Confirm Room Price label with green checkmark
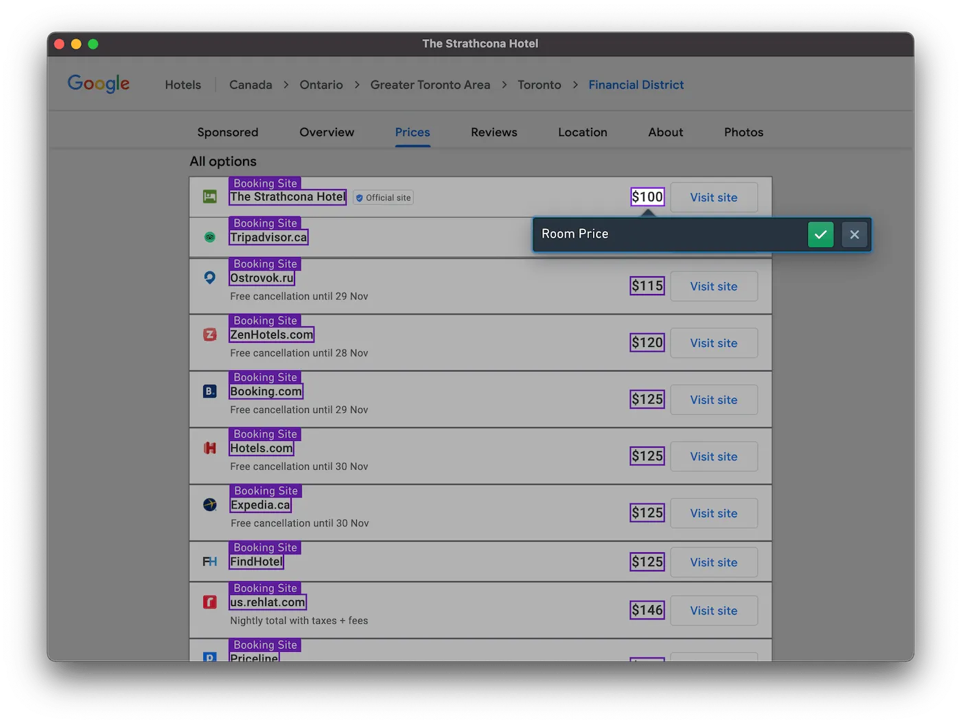The width and height of the screenshot is (961, 724). point(820,234)
